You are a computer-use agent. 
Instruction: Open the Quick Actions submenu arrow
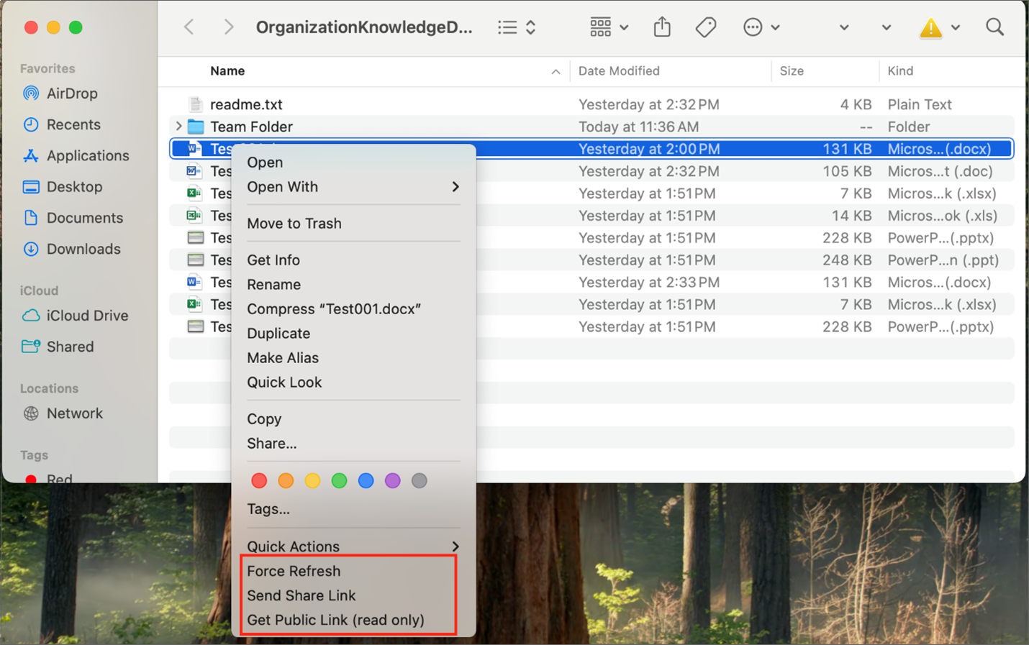click(455, 546)
